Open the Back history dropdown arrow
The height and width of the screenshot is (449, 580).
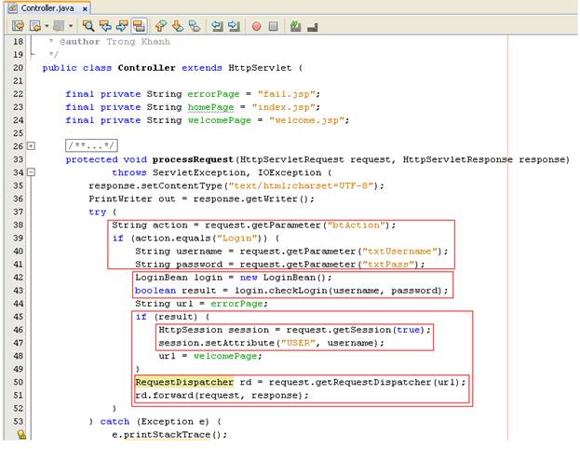pyautogui.click(x=47, y=26)
